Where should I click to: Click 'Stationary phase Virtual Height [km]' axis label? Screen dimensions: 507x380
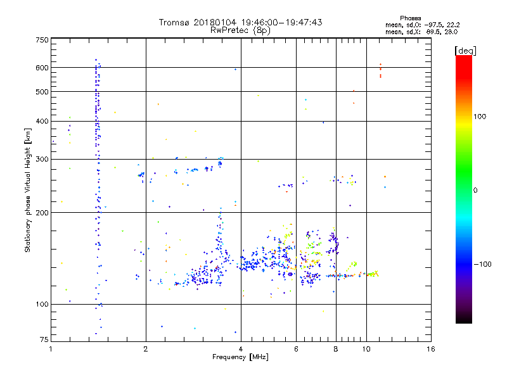[x=27, y=190]
